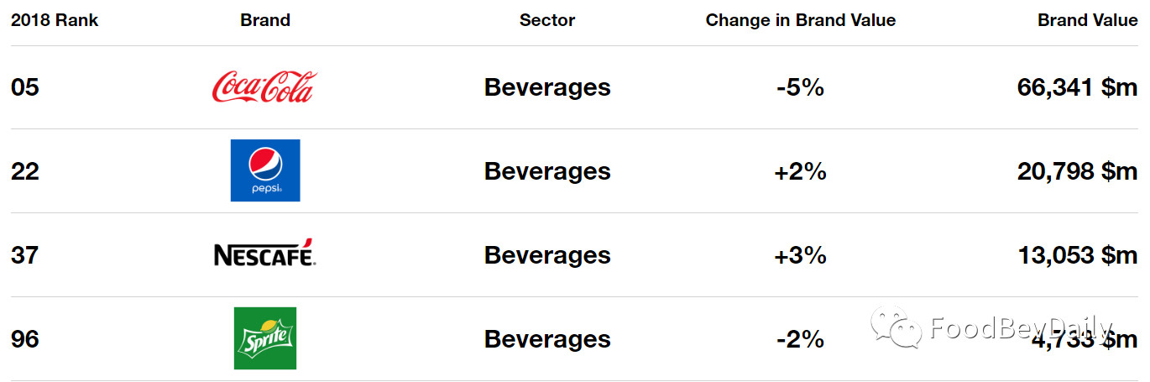1150x382 pixels.
Task: Click the Coca-Cola brand logo
Action: click(265, 87)
